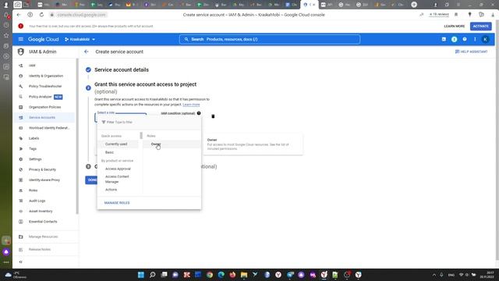Open the Help Assistant panel

click(471, 52)
